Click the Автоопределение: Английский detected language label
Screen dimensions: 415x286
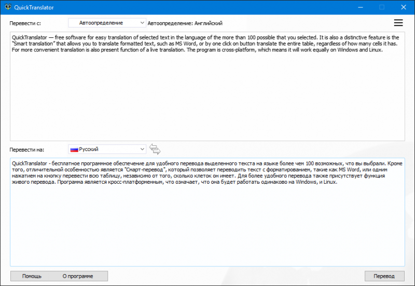pyautogui.click(x=185, y=23)
